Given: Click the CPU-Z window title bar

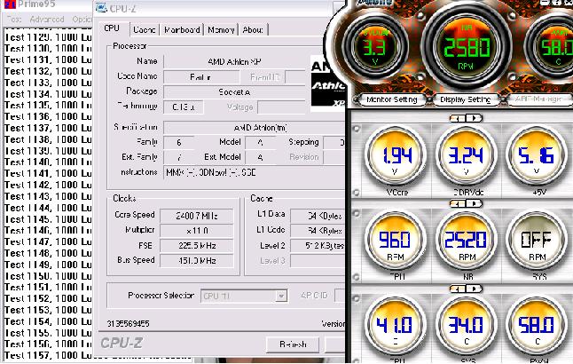Looking at the screenshot, I should pos(219,8).
